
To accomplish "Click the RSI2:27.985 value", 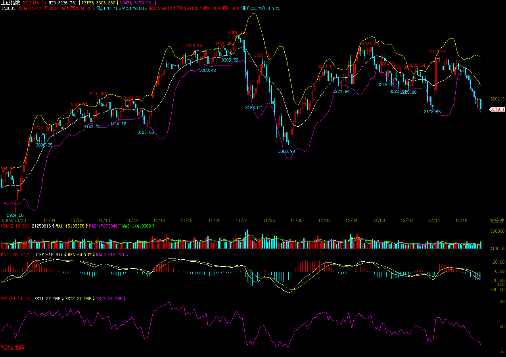I will point(78,298).
